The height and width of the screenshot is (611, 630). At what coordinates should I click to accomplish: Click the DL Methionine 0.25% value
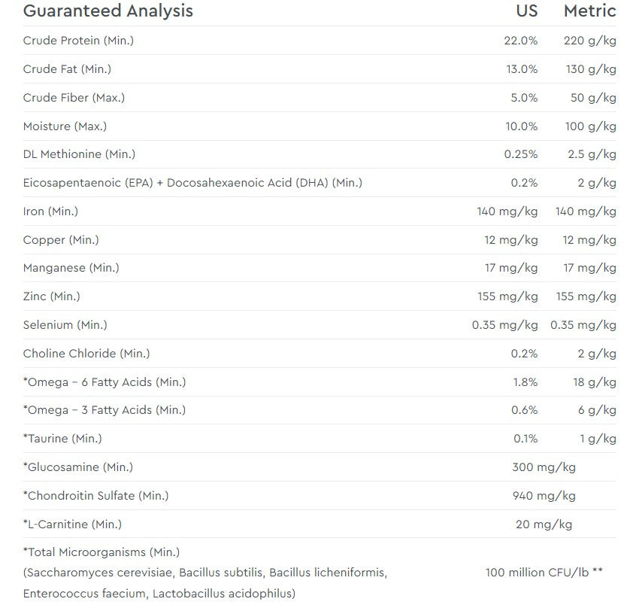pyautogui.click(x=520, y=154)
